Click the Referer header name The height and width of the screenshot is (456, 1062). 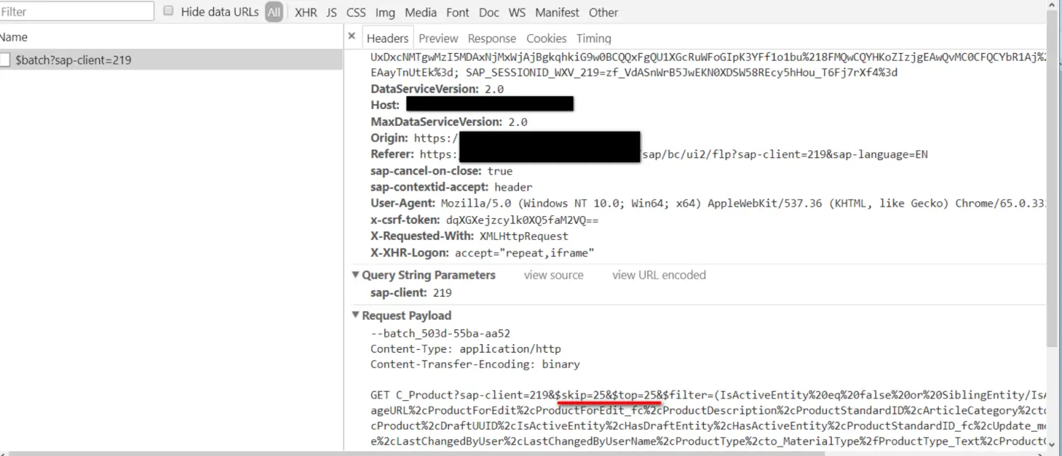[x=392, y=154]
